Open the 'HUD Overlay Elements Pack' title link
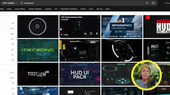 tap(71, 17)
